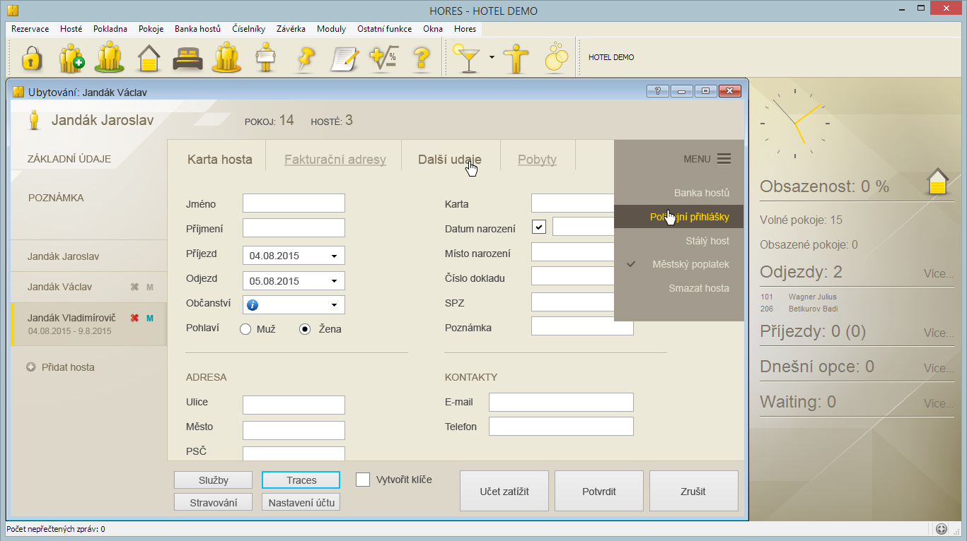Click the yellow question mark icon

tap(422, 58)
